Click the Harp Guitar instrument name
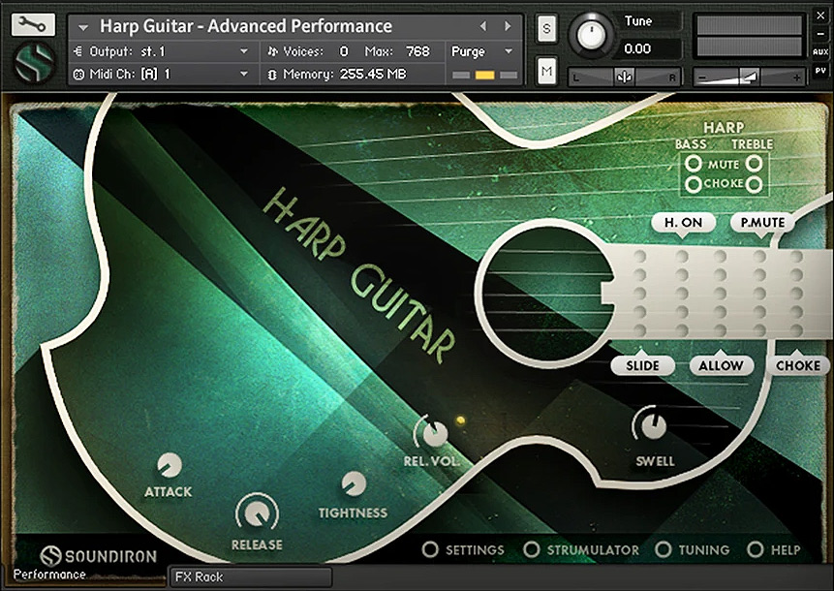 point(246,26)
